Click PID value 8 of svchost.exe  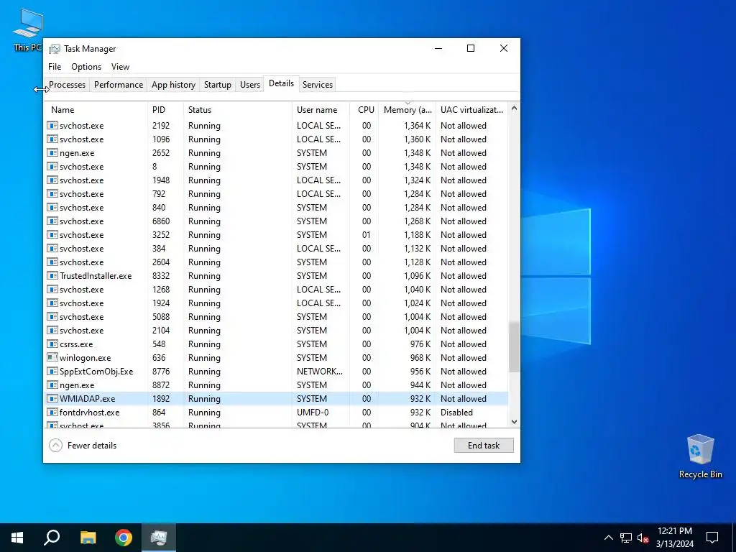[x=155, y=167]
